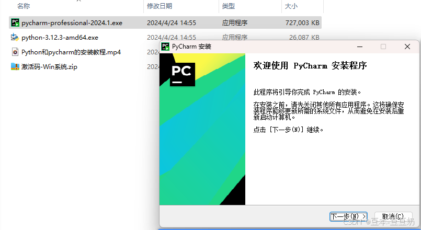Select 激活码-Win系统.zip file

coord(49,66)
